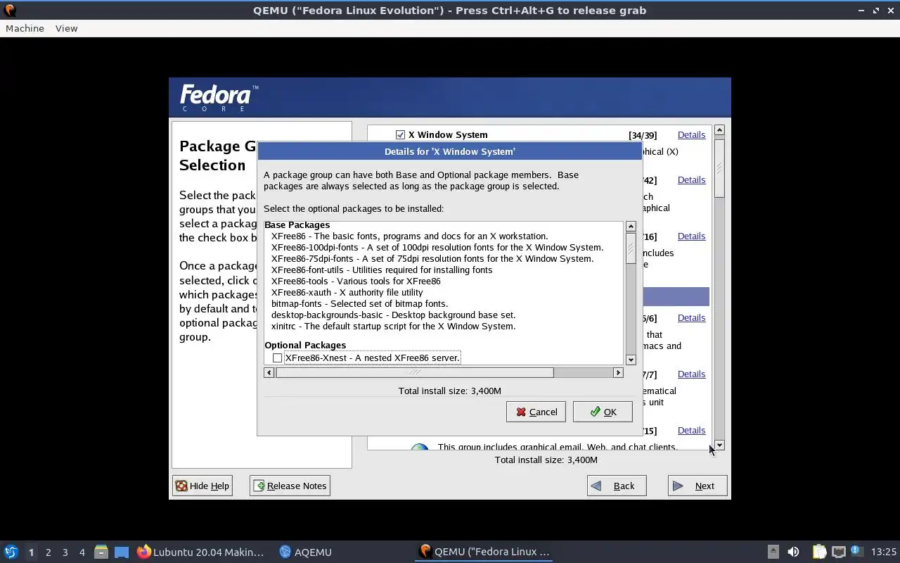
Task: Click the package list right scroll arrow
Action: click(618, 372)
